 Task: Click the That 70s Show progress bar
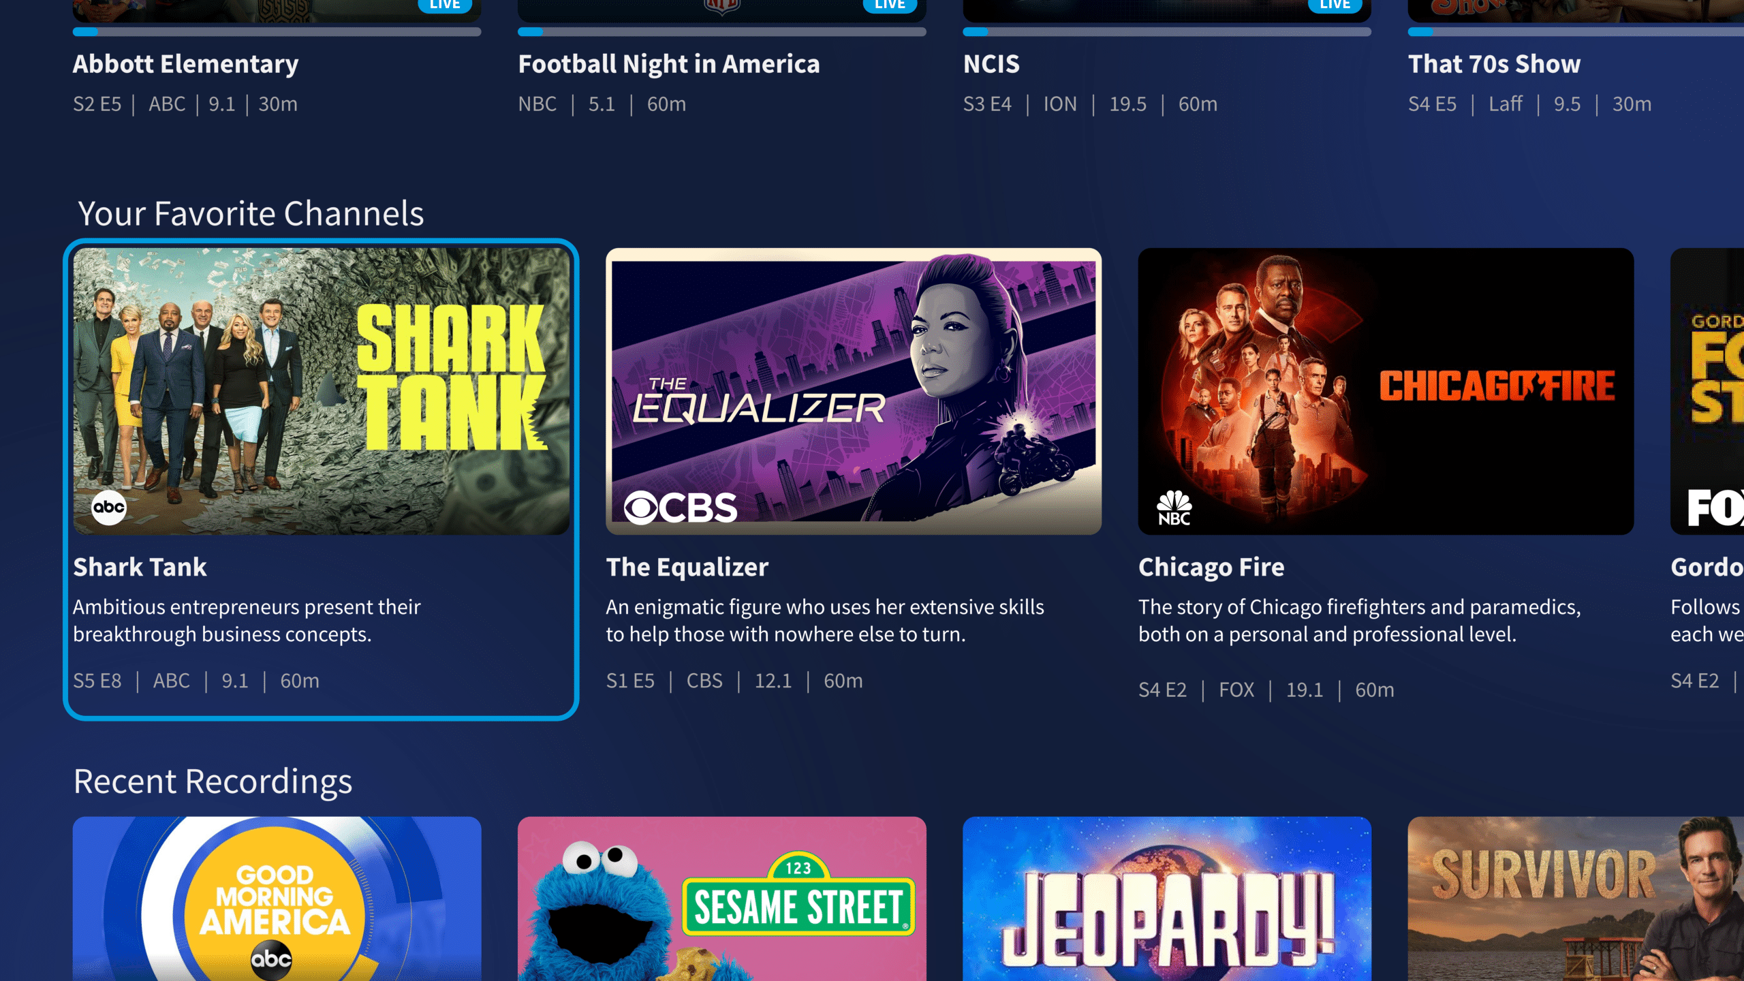(1576, 31)
